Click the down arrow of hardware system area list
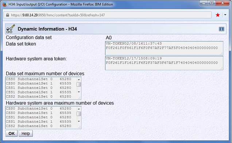This screenshot has height=143, width=232. pyautogui.click(x=79, y=122)
